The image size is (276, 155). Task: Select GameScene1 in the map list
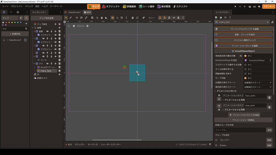(15, 40)
